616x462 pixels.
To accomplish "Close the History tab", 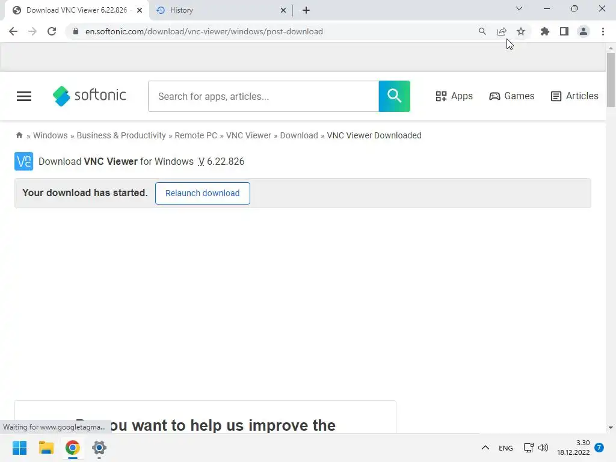I will click(283, 10).
